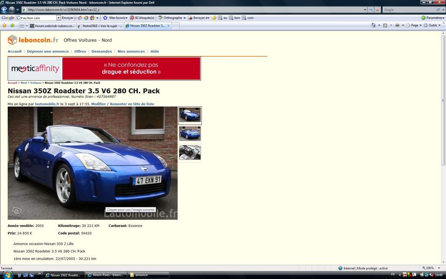Screen dimensions: 446x279
Task: Click the Windows Start orb
Action: [7, 275]
